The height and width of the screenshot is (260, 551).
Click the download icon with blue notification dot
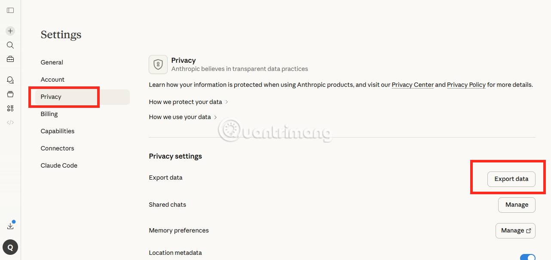(10, 224)
